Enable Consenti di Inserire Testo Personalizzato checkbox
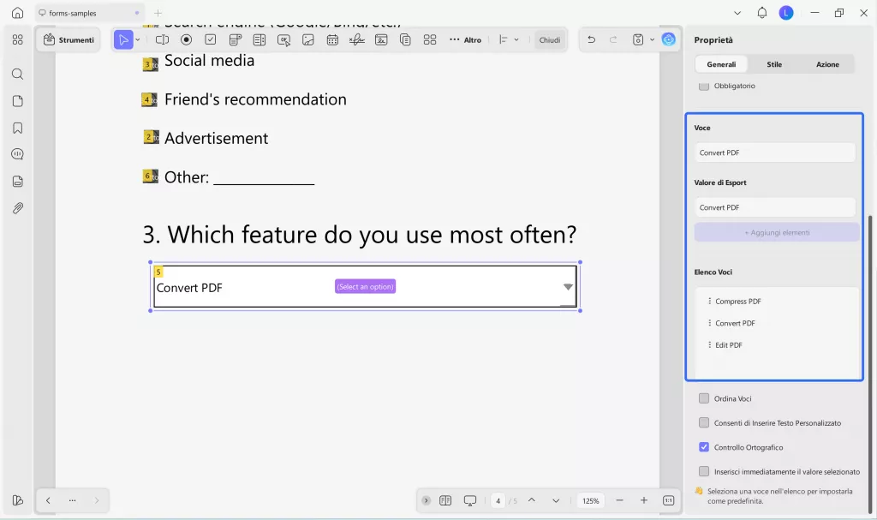 [704, 422]
